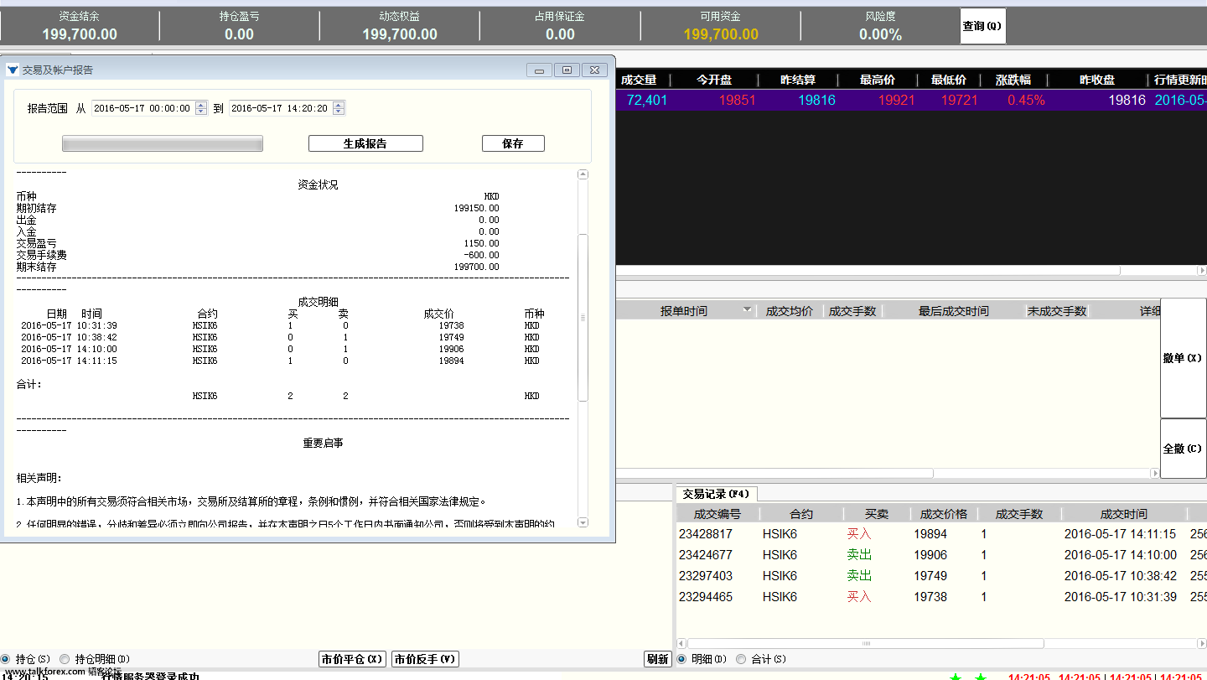1207x680 pixels.
Task: Maximize the 交易及帐户报告 dialog
Action: (x=567, y=70)
